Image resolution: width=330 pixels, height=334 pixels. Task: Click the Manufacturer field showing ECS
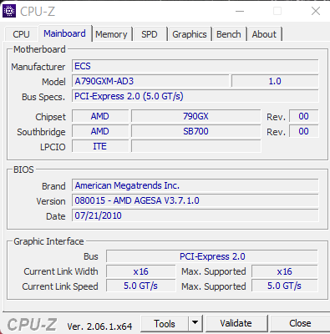[x=195, y=66]
